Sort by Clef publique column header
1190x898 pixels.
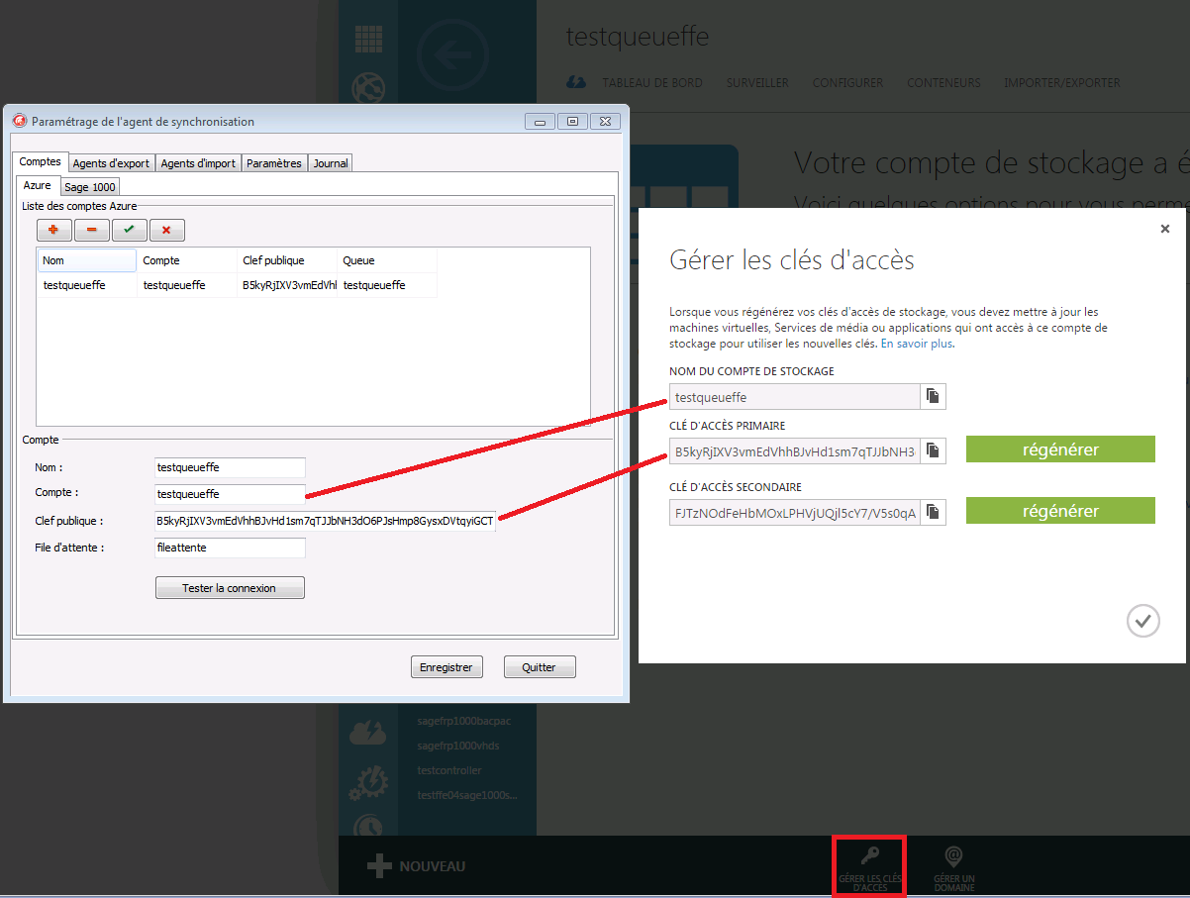[287, 260]
